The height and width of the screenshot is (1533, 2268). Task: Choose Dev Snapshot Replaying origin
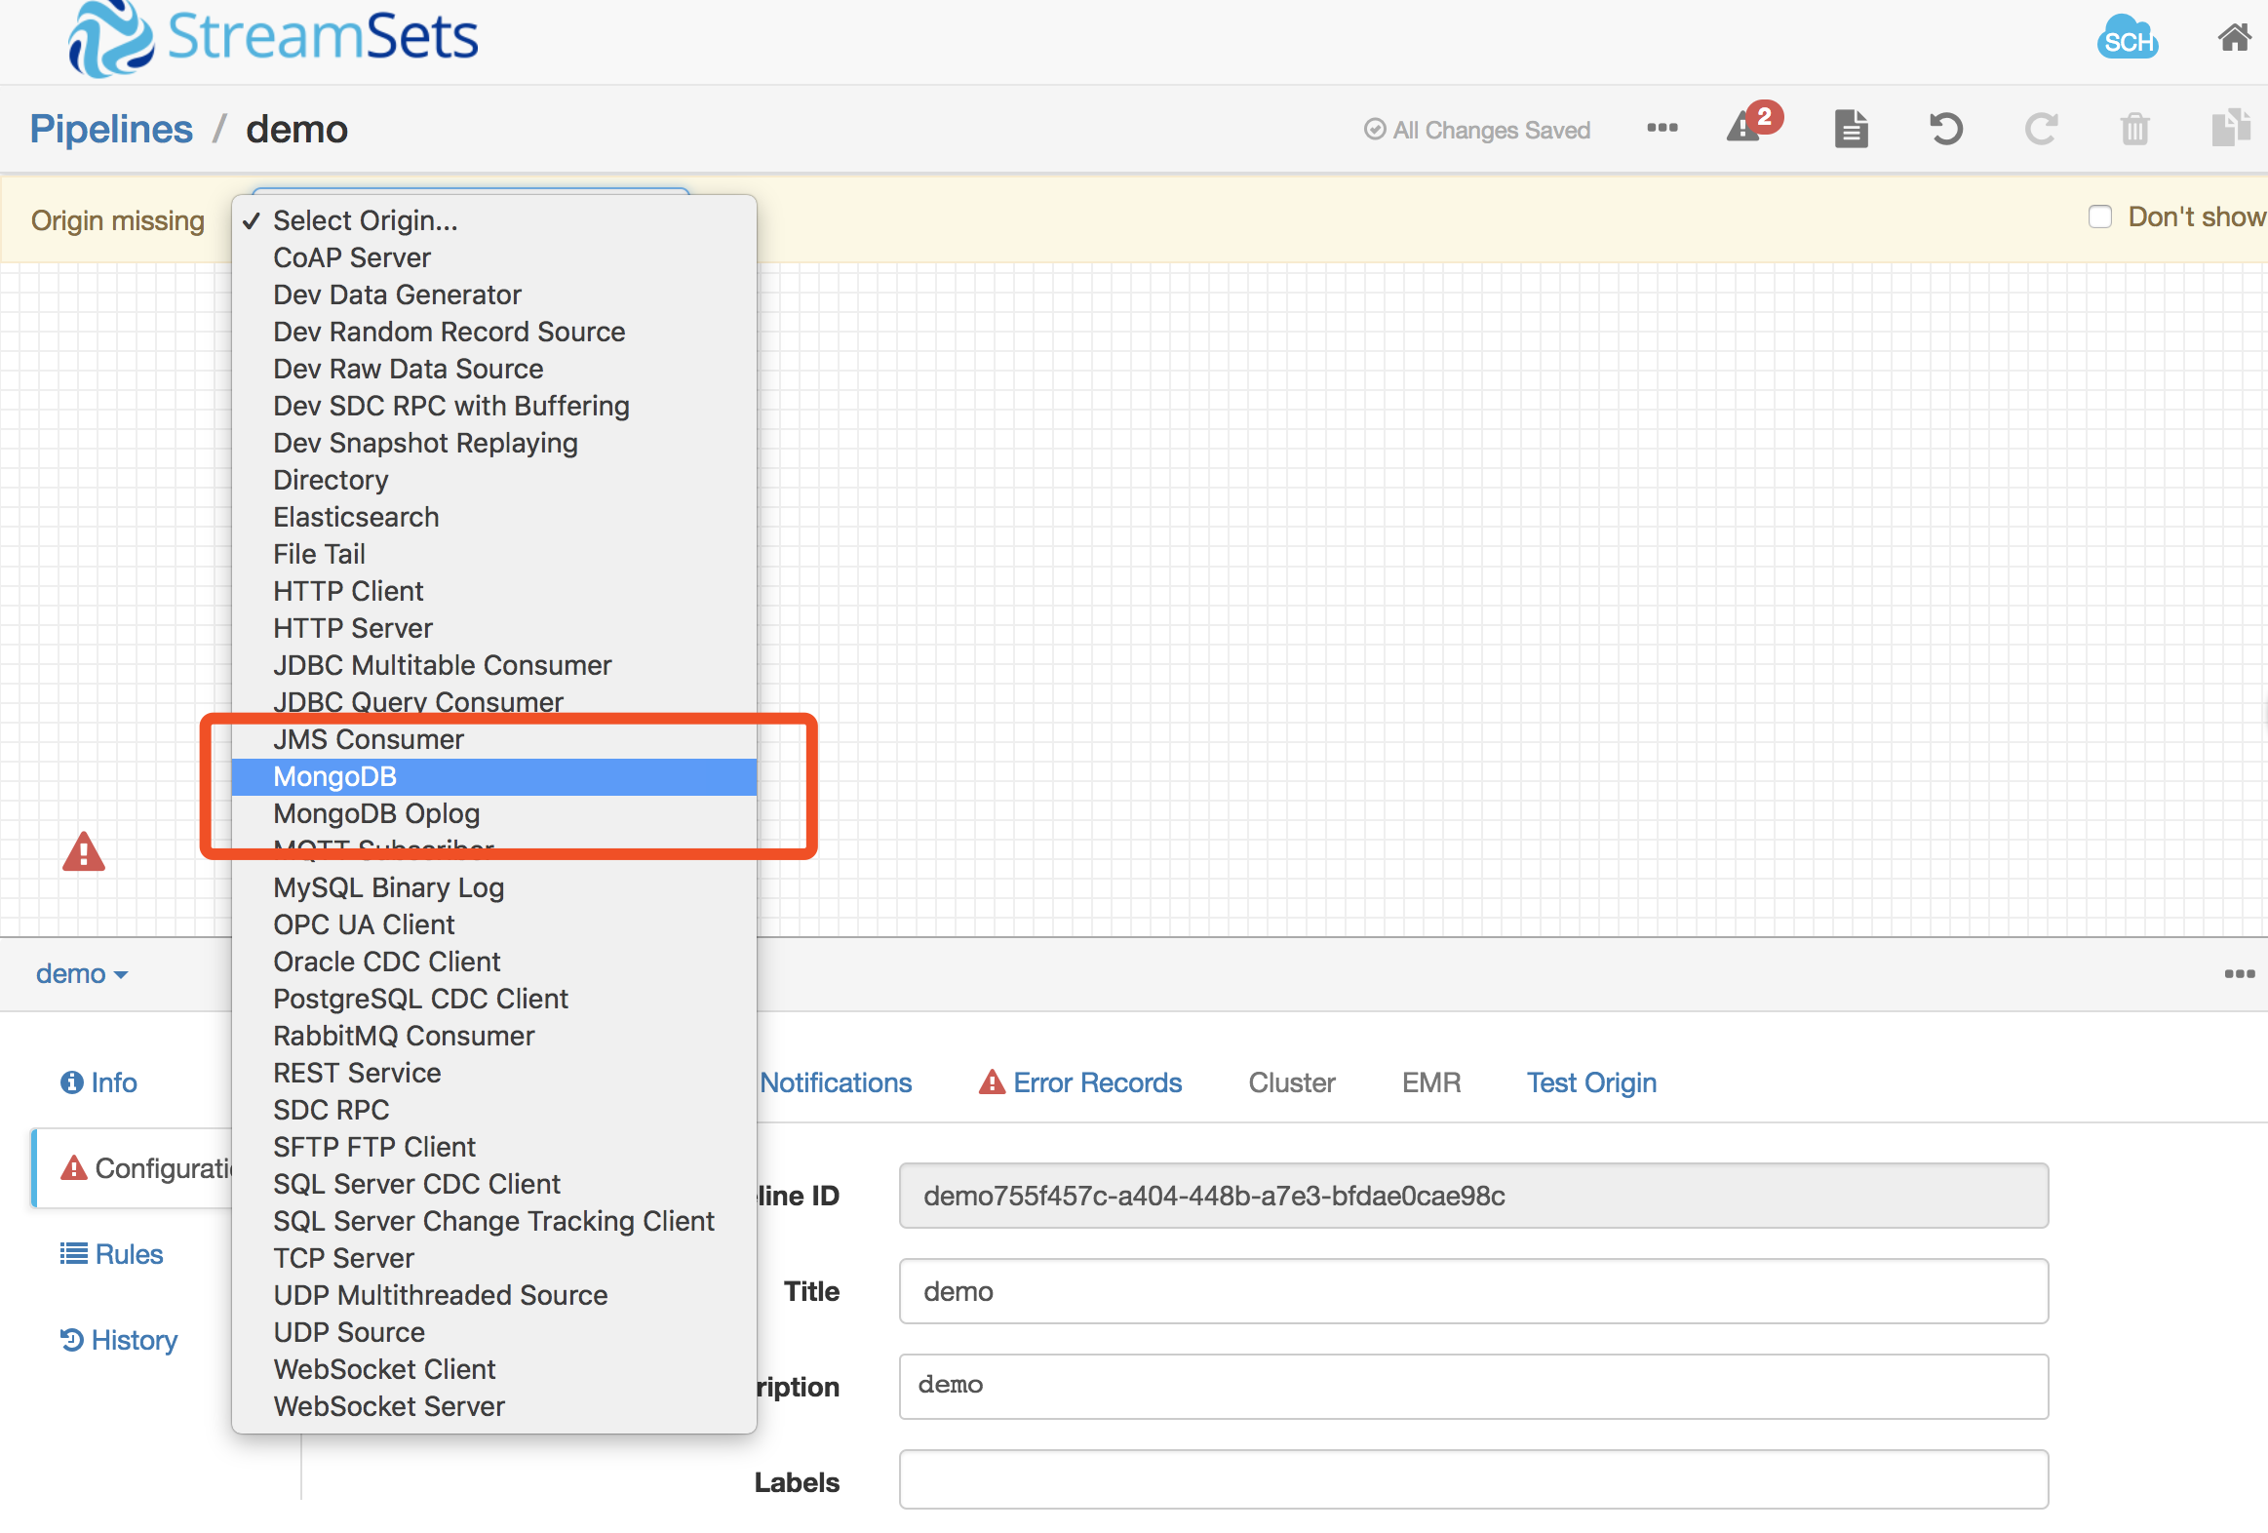(x=493, y=443)
